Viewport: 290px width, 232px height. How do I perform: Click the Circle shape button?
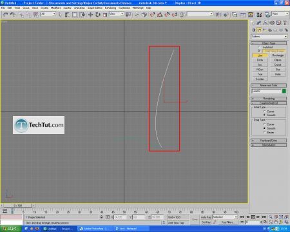[x=260, y=60]
